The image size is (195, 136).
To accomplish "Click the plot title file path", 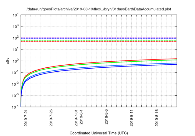I will (99, 9).
